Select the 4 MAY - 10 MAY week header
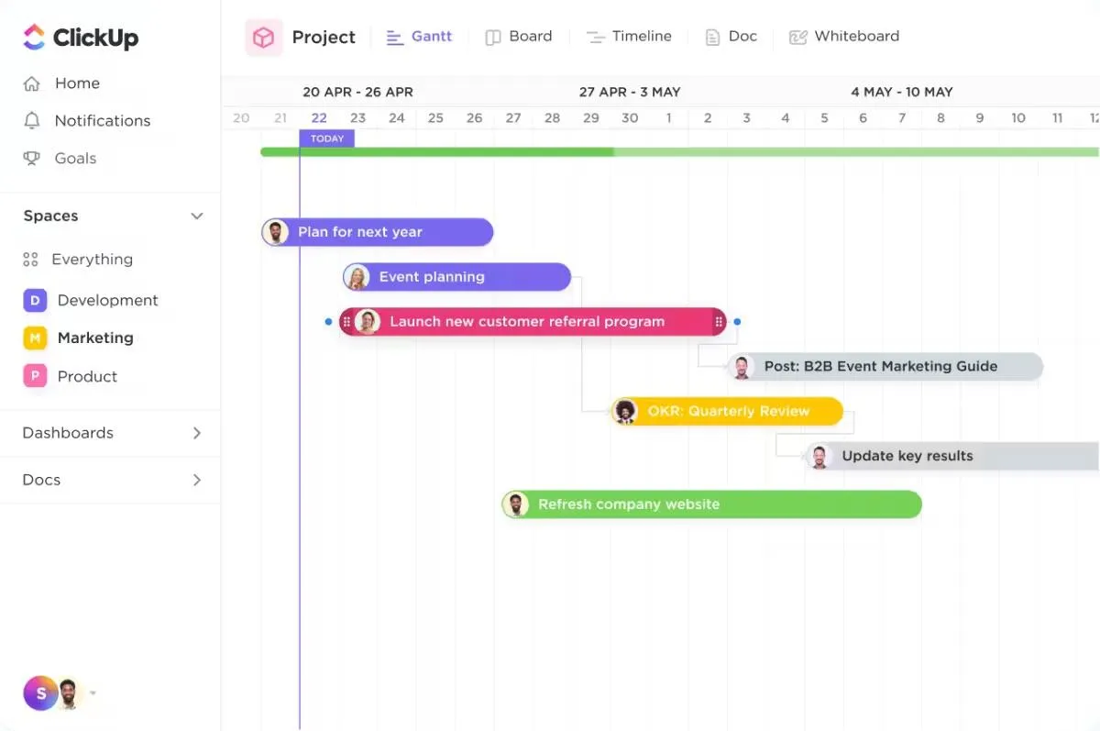The image size is (1100, 731). 902,92
